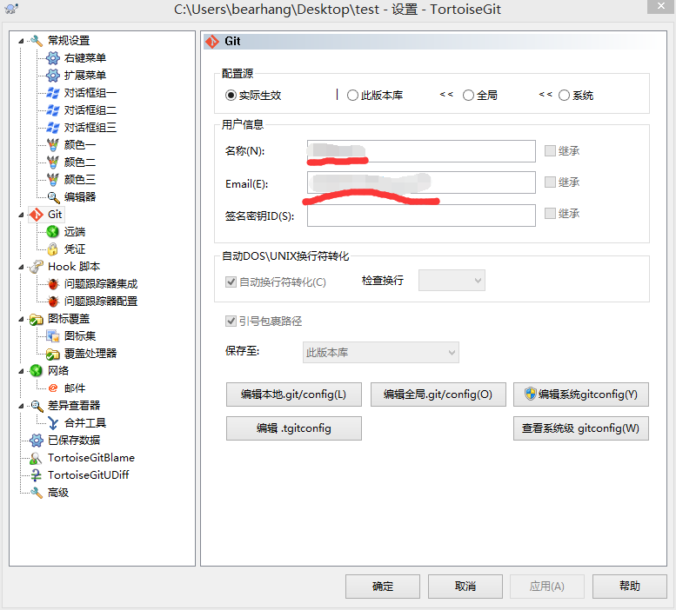Click the window icon beside 对话框组三
Screen dimensions: 676x610
pyautogui.click(x=52, y=128)
